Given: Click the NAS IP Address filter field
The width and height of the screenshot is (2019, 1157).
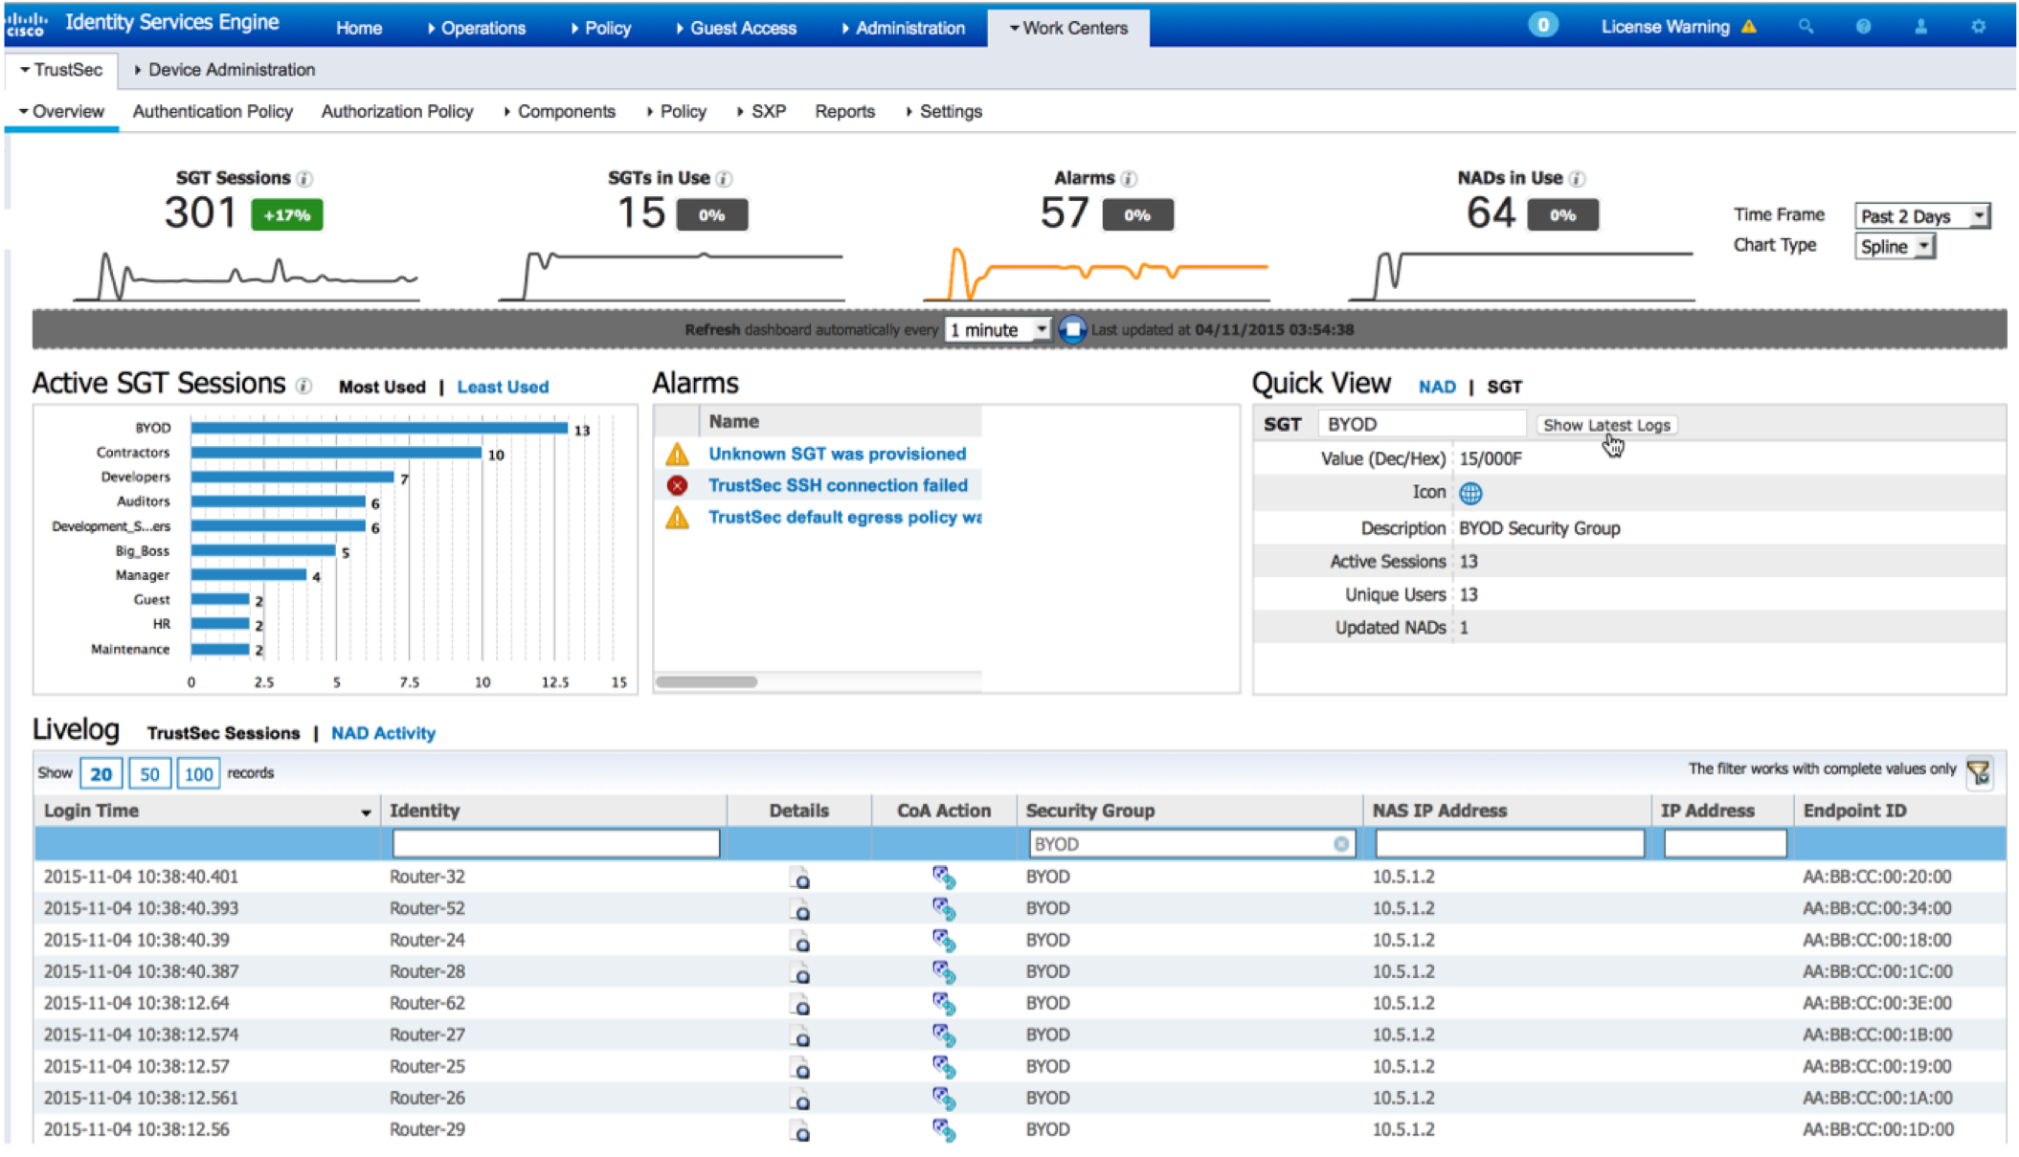Looking at the screenshot, I should click(x=1510, y=843).
